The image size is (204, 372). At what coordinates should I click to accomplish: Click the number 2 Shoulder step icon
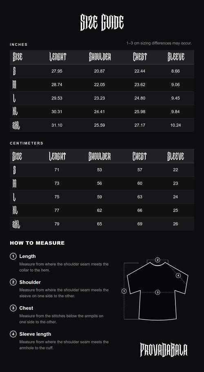click(13, 282)
